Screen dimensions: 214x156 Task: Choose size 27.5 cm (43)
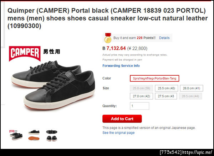pyautogui.click(x=166, y=96)
